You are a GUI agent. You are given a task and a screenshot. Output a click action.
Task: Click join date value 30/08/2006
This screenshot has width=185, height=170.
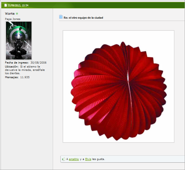tap(39, 62)
